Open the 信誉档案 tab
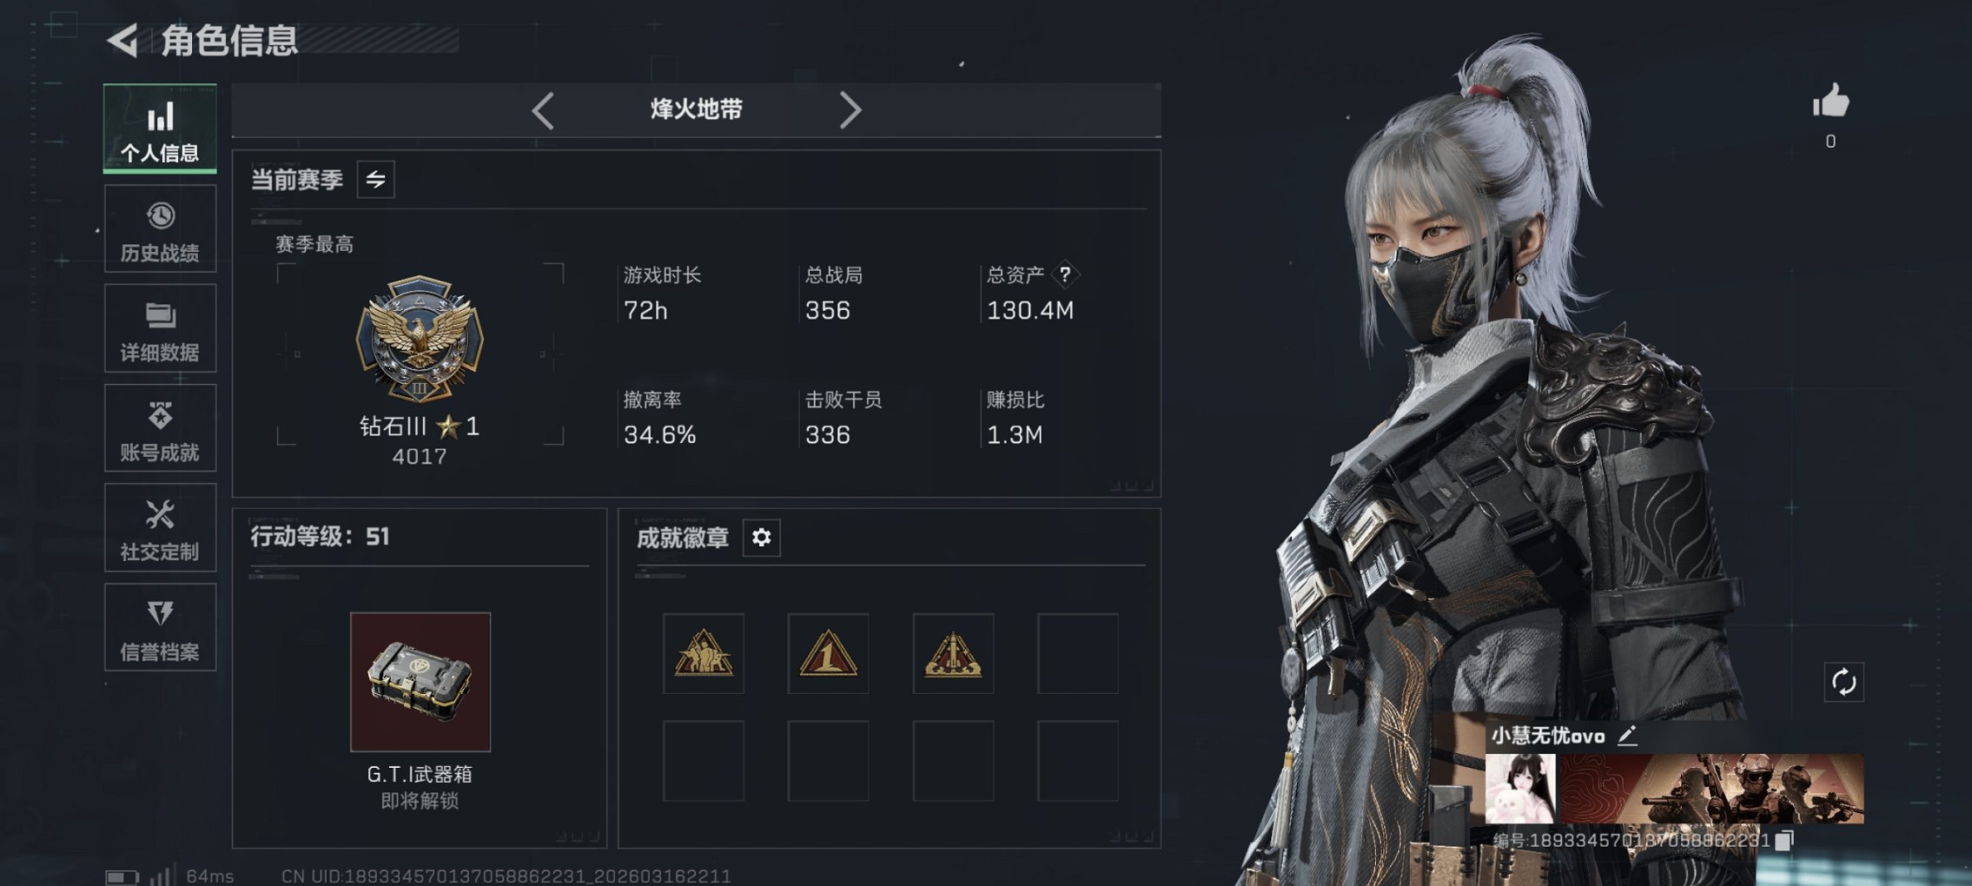Screen dimensions: 1972x886 [x=160, y=627]
